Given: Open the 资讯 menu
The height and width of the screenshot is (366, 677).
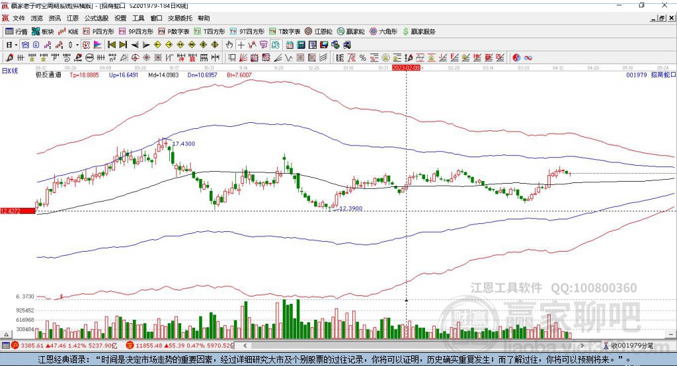Looking at the screenshot, I should 54,18.
